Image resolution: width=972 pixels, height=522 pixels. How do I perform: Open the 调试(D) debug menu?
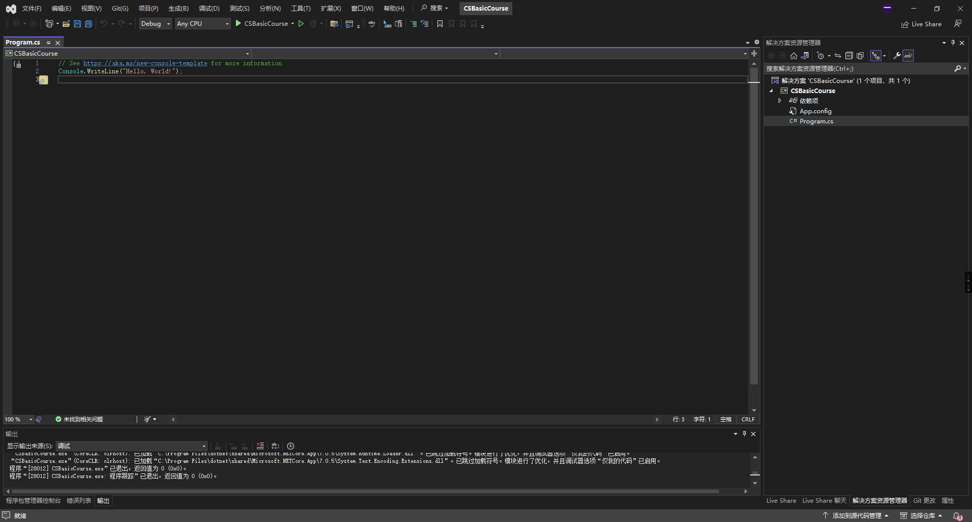[x=209, y=9]
